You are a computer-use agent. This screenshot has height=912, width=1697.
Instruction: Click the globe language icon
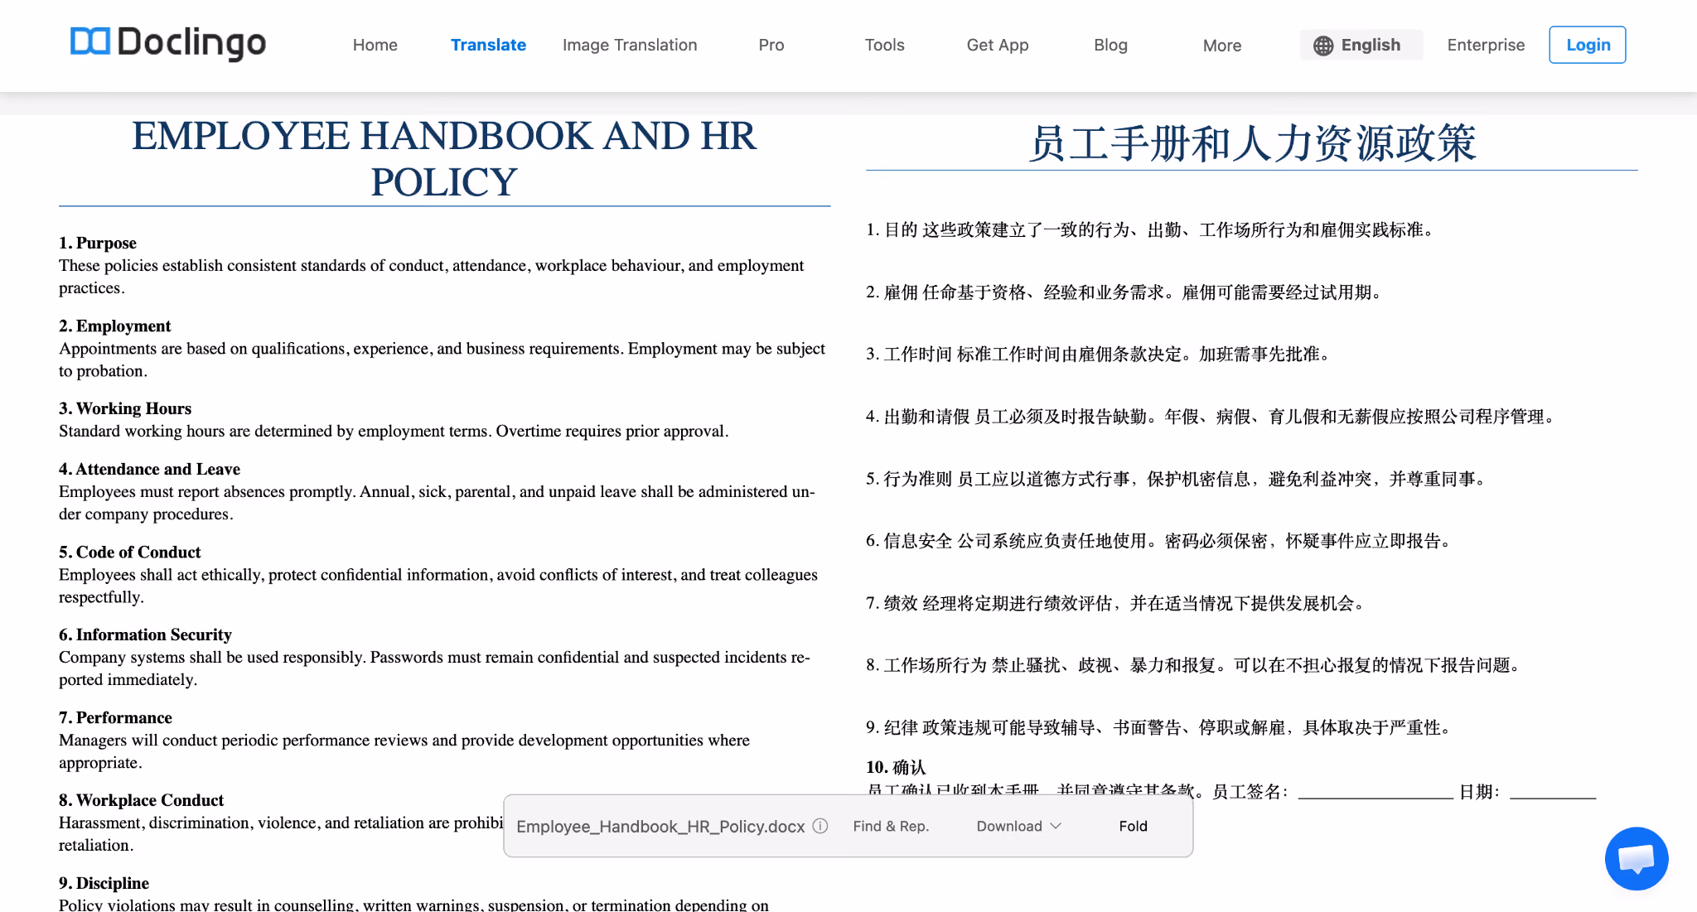coord(1323,46)
